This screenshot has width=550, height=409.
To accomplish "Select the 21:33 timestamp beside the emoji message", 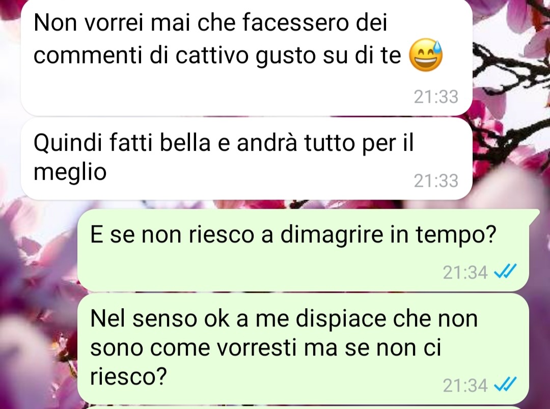I will [436, 96].
